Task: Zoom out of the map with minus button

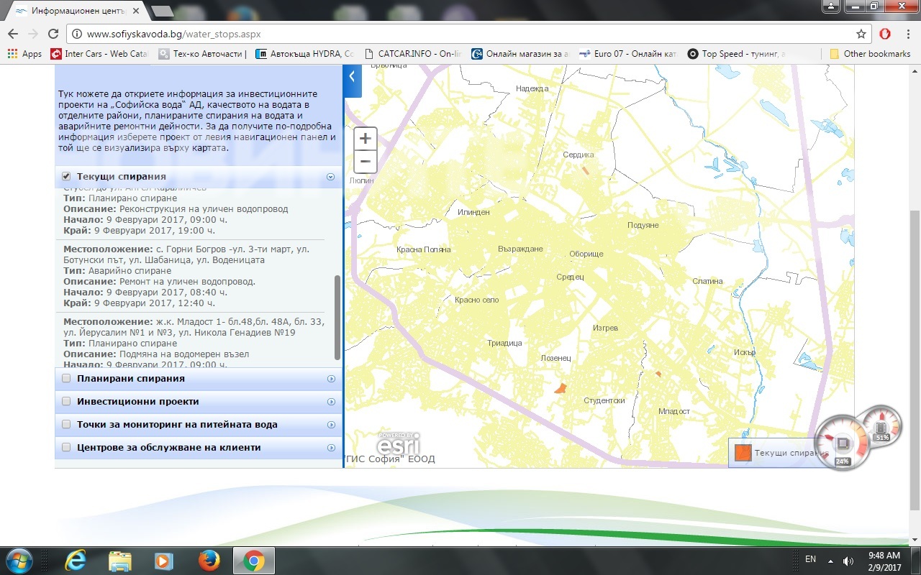Action: [365, 162]
